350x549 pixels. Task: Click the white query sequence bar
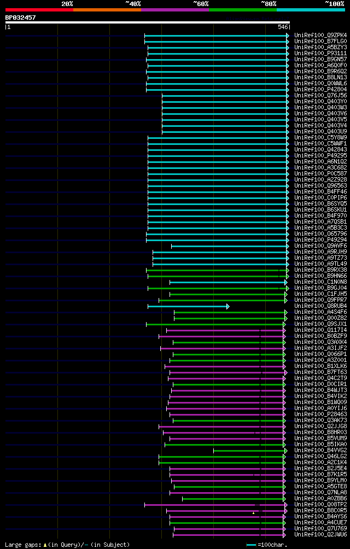pos(147,22)
